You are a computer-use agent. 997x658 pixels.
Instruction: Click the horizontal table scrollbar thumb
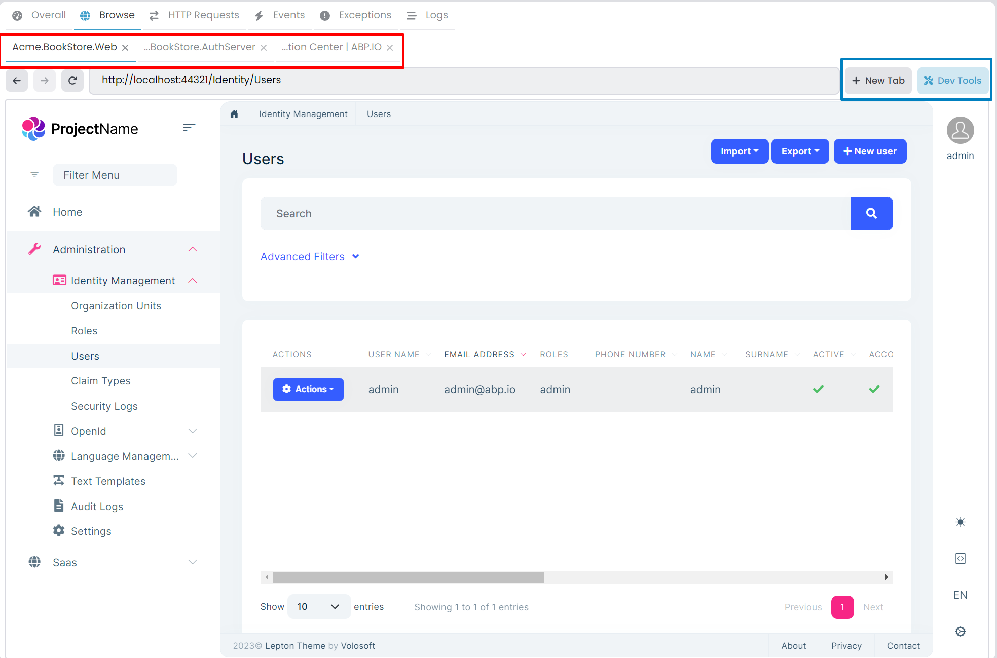click(x=408, y=577)
